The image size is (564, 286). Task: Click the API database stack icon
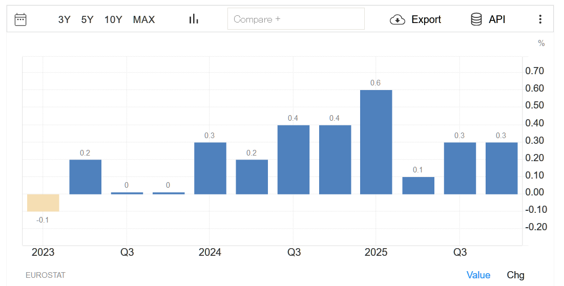476,19
